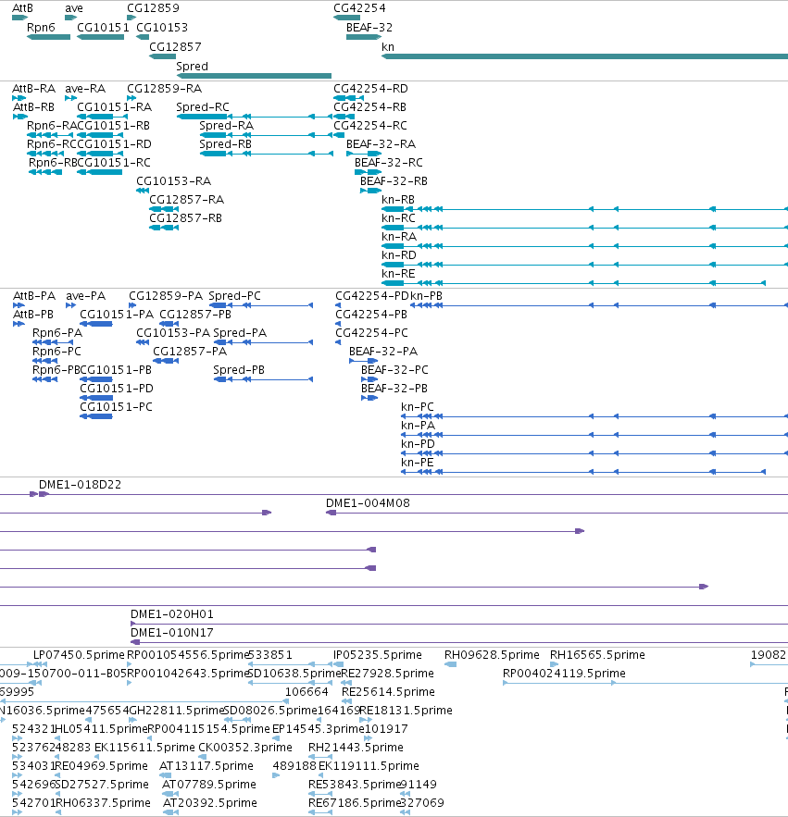Click transcript CG10151-RD

(x=100, y=154)
